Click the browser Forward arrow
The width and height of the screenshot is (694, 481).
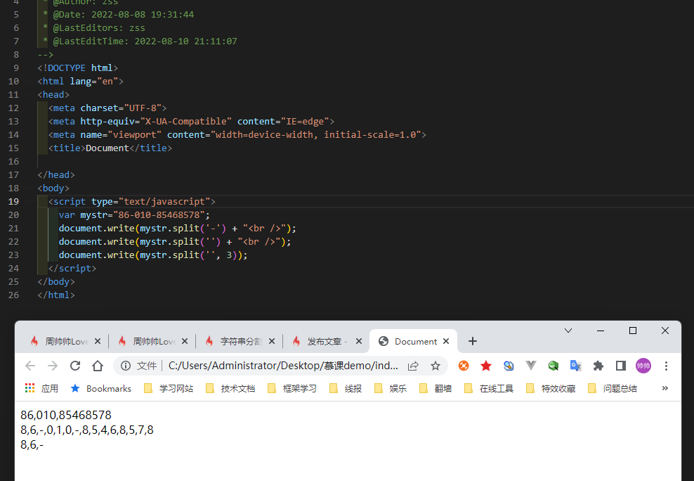(53, 366)
